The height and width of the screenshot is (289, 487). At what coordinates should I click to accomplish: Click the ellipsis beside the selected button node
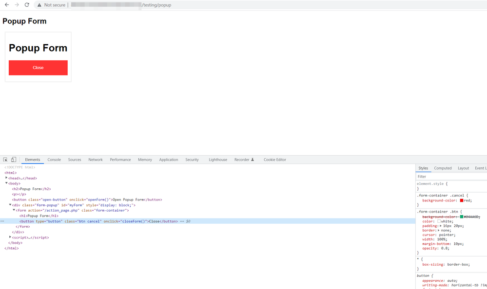click(x=2, y=221)
